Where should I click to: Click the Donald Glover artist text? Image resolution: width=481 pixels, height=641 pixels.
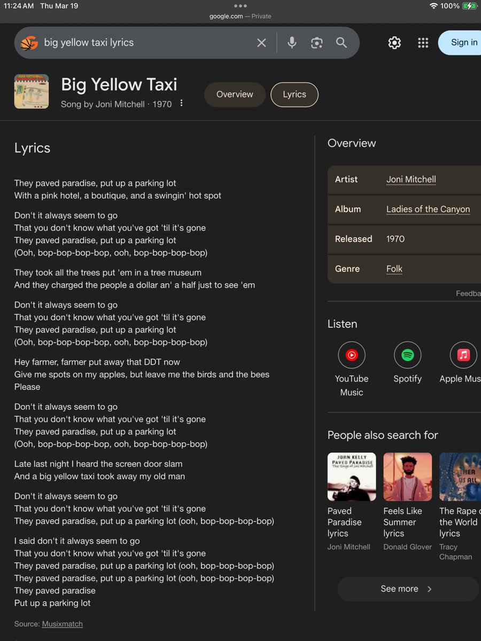[408, 547]
